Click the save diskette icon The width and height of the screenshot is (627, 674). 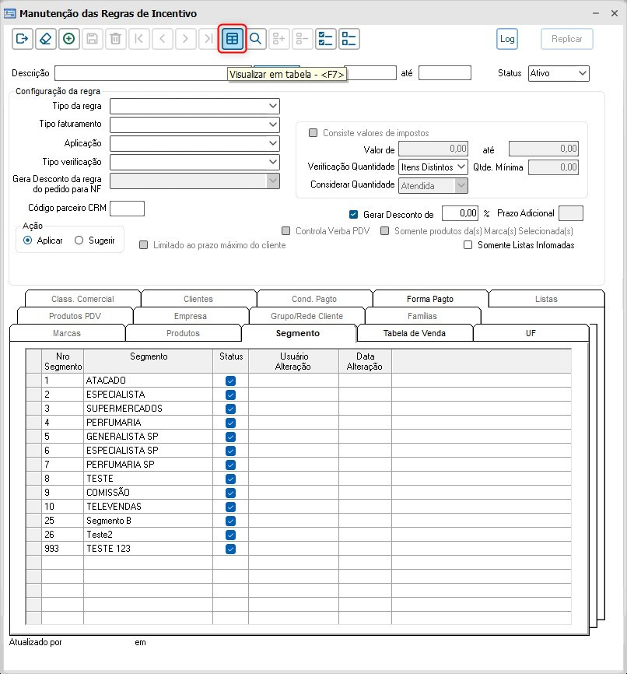pos(92,39)
